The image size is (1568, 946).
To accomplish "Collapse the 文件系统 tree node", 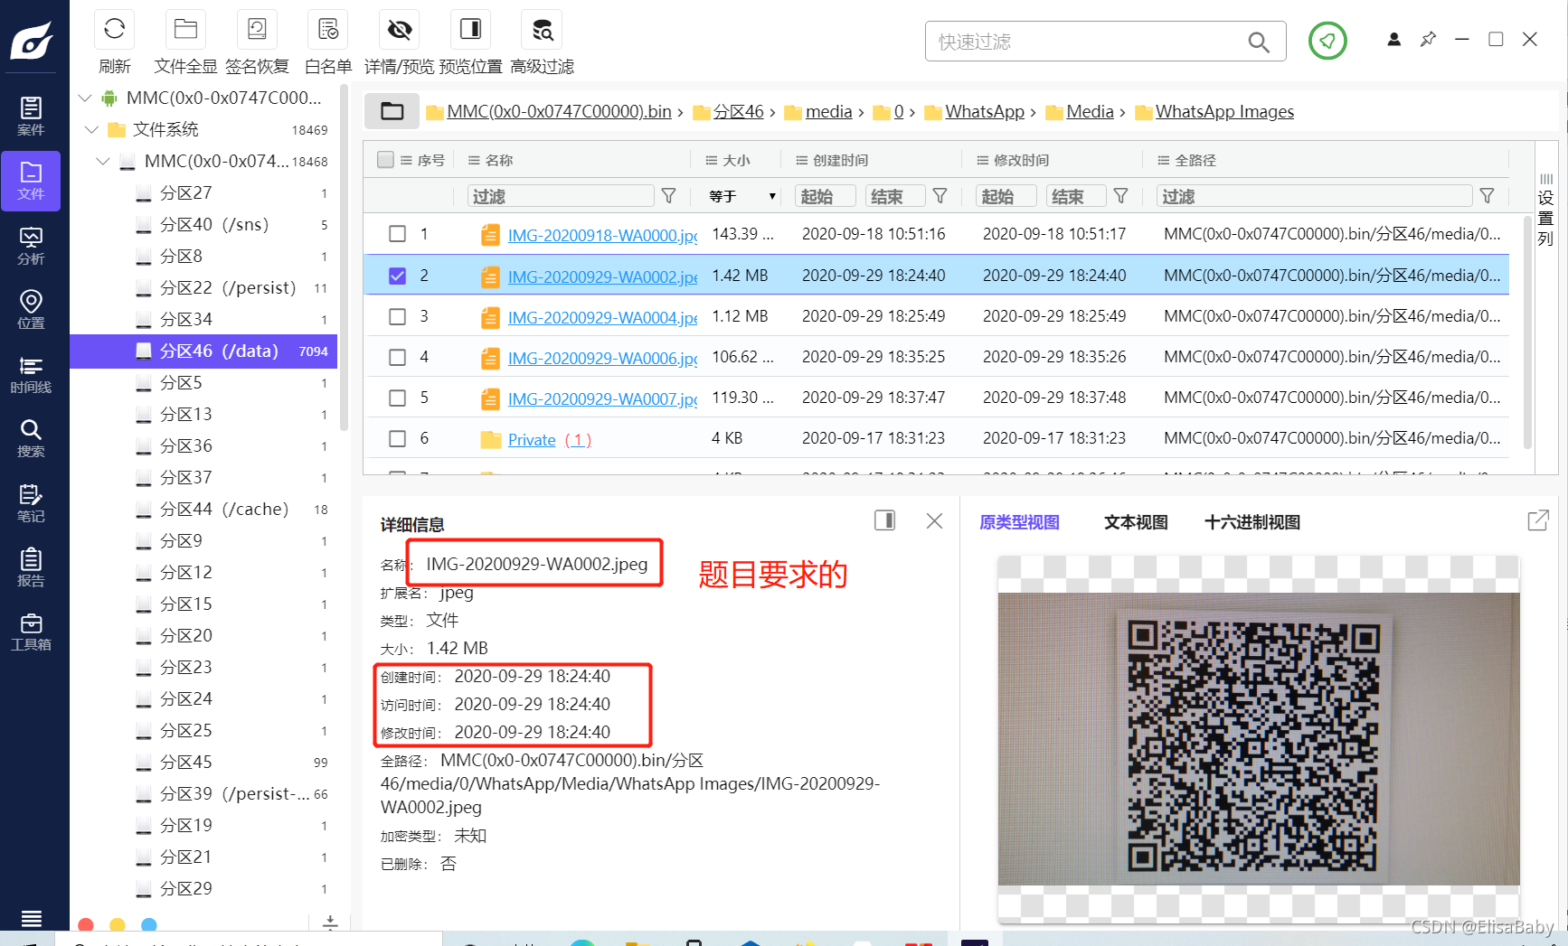I will pyautogui.click(x=91, y=129).
